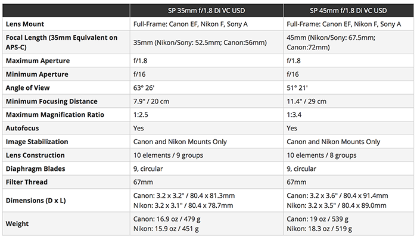The image size is (417, 237).
Task: Click the Weight row label
Action: pyautogui.click(x=17, y=224)
